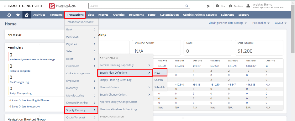Click the Inland Signs logo
The image size is (295, 121).
62,6
